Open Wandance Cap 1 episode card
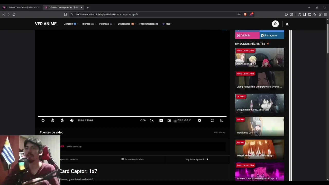The height and width of the screenshot is (185, 329). tap(260, 126)
